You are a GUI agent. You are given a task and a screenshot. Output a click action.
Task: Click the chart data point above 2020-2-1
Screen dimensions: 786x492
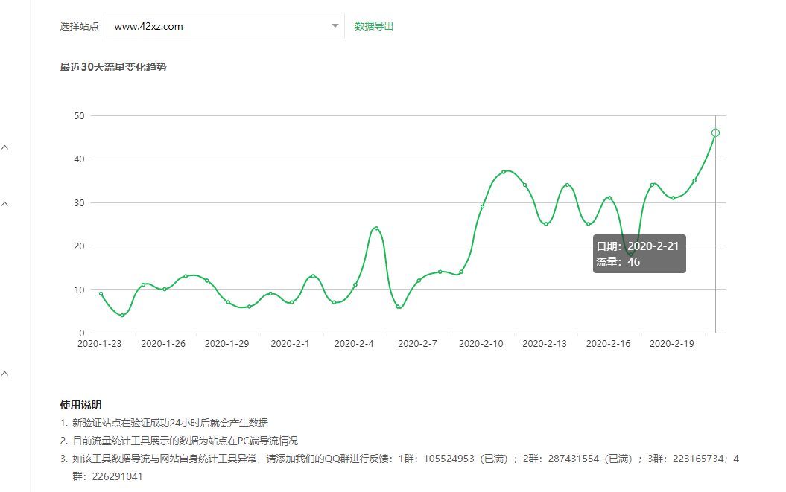tap(292, 302)
